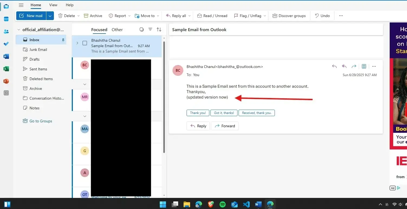The width and height of the screenshot is (407, 209).
Task: Launch the PowerPoint icon in left rail
Action: (x=6, y=81)
